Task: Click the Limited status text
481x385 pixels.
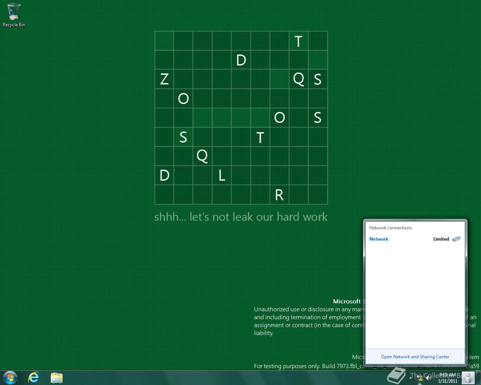Action: coord(441,239)
